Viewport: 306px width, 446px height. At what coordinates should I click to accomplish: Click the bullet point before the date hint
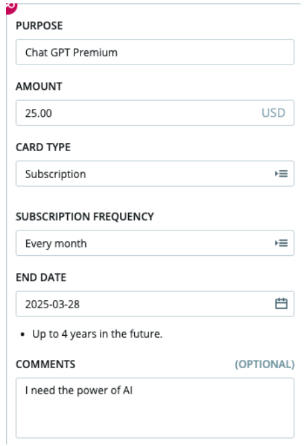pyautogui.click(x=23, y=334)
